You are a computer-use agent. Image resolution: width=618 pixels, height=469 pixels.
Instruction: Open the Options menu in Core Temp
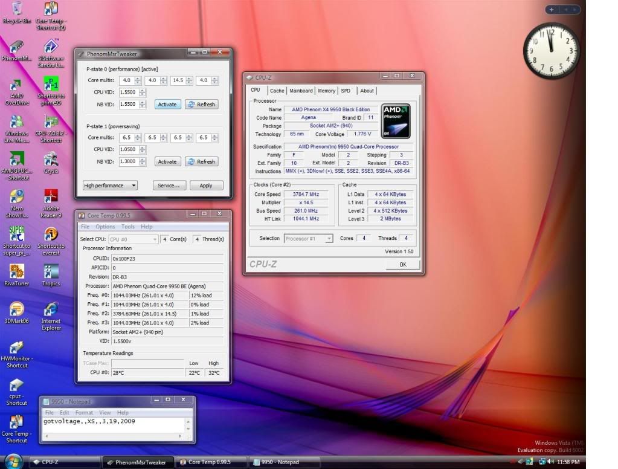point(105,227)
